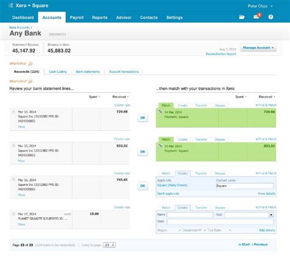This screenshot has width=290, height=259.
Task: Click matched transaction icon for 15 Mar 2014
Action: (160, 146)
